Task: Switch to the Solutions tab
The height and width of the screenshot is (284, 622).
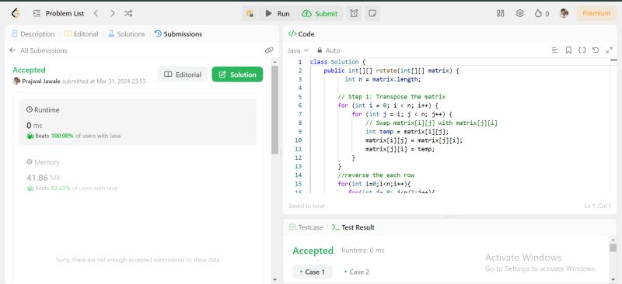Action: coord(127,34)
